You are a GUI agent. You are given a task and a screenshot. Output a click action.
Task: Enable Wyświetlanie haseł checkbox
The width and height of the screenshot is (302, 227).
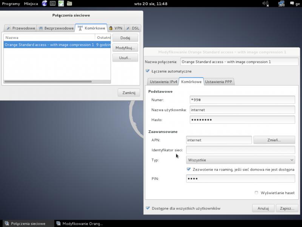[257, 193]
